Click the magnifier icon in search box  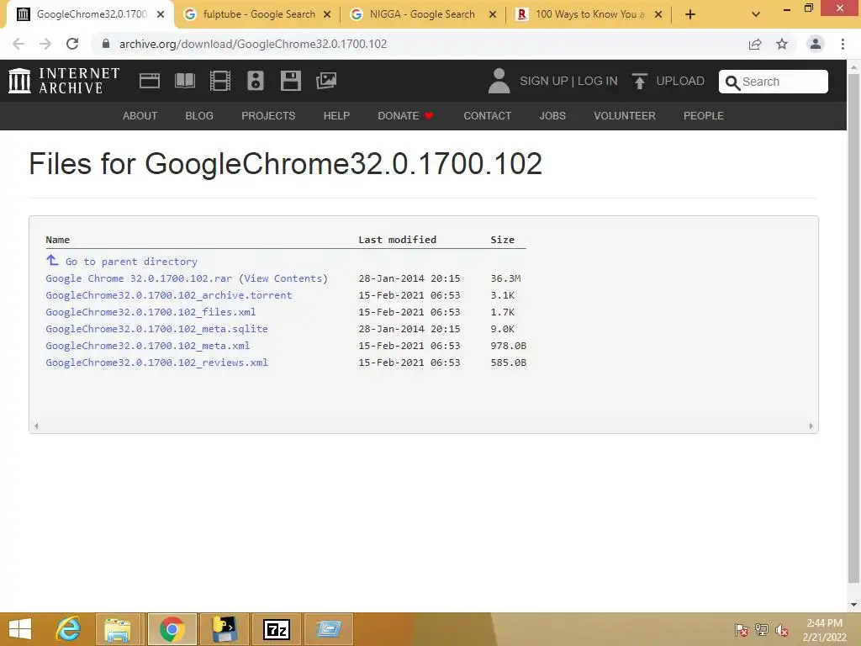(732, 82)
